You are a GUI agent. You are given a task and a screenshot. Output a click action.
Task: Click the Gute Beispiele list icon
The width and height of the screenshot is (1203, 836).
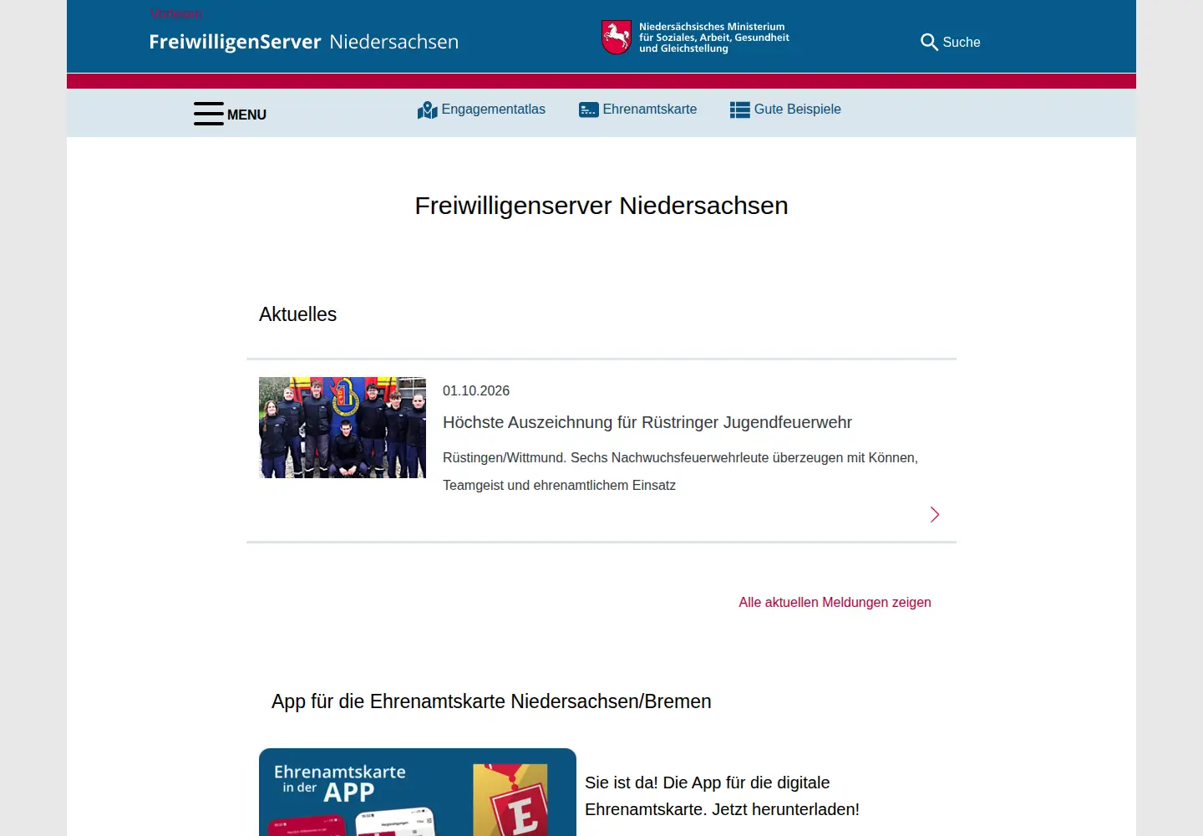740,110
